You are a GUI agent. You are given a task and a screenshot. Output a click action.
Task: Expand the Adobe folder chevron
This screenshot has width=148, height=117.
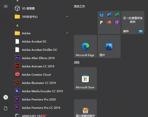pyautogui.click(x=67, y=33)
